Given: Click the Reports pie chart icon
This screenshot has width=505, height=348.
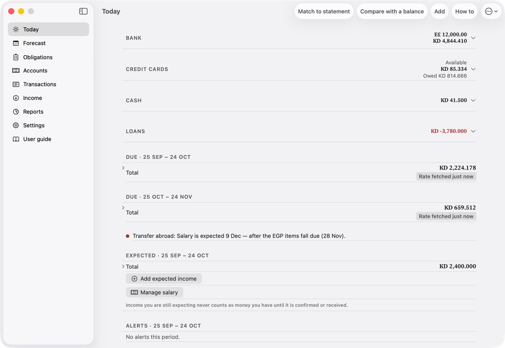Looking at the screenshot, I should point(16,111).
